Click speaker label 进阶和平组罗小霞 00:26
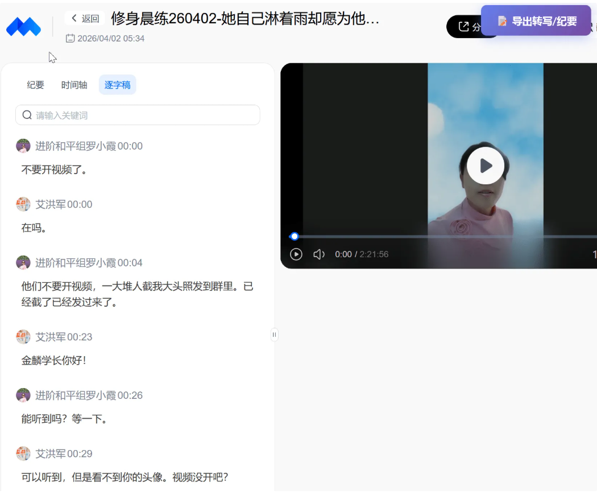This screenshot has height=499, width=597. (89, 395)
